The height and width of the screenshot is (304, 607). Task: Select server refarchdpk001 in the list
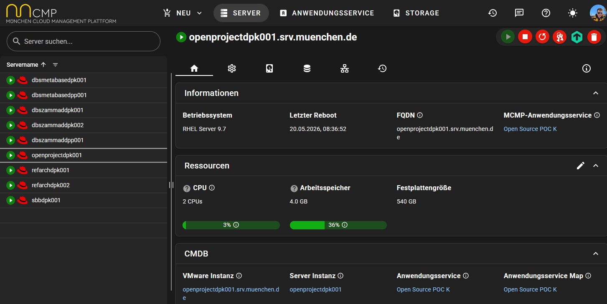[84, 170]
